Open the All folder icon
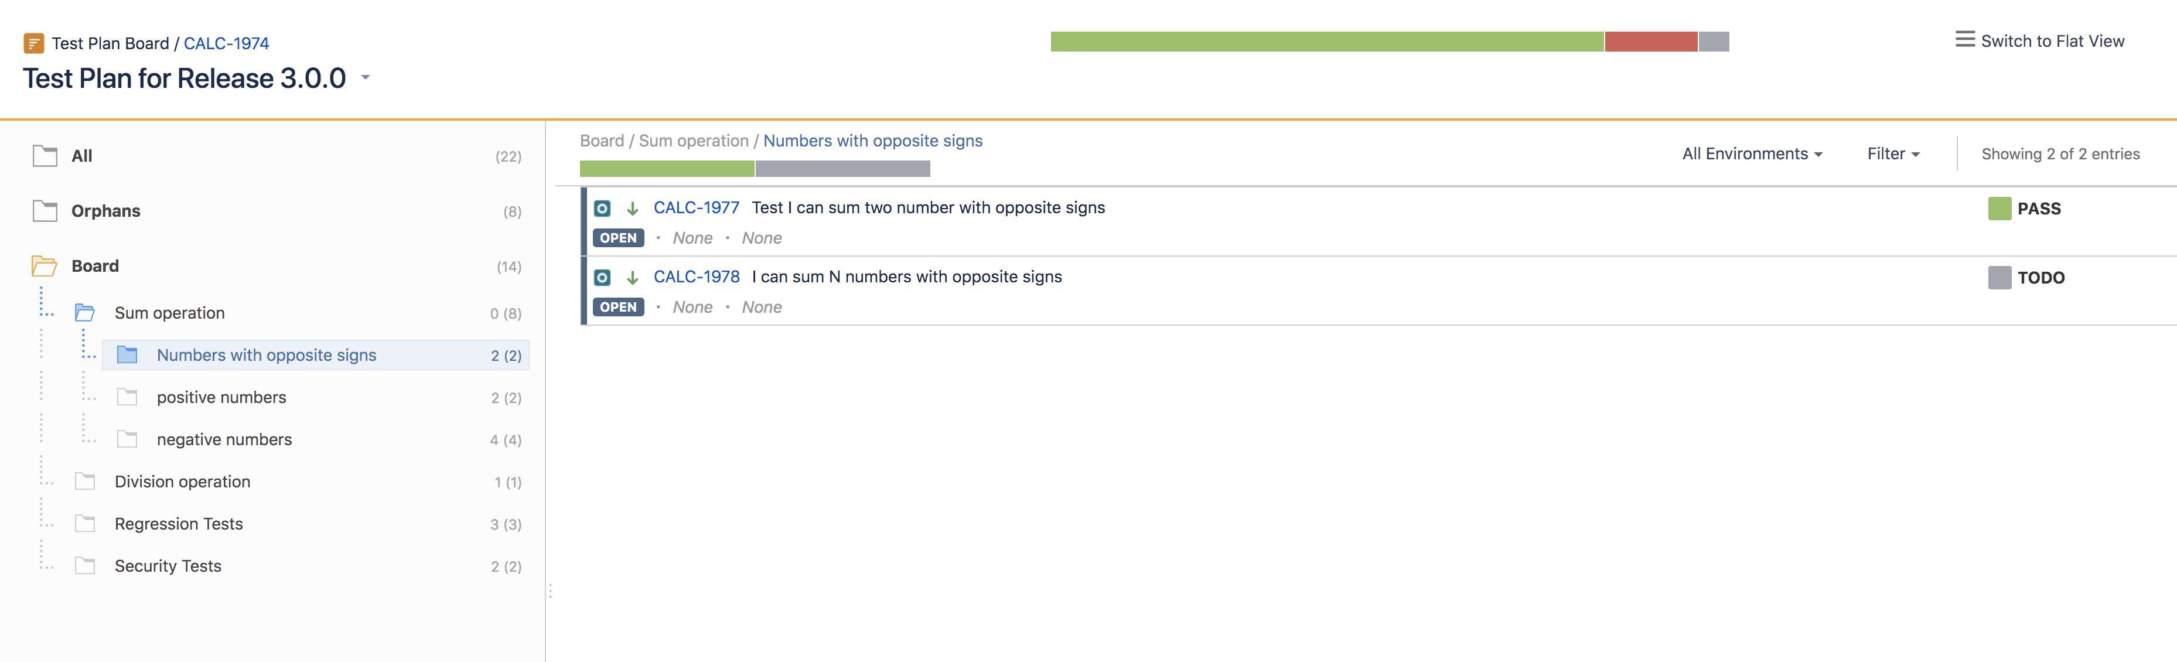The image size is (2177, 662). coord(45,156)
